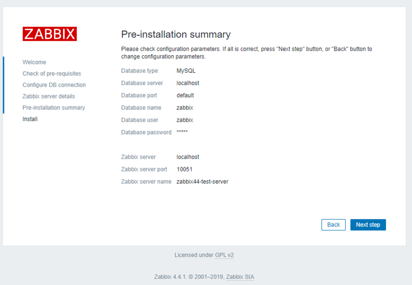This screenshot has height=285, width=412.
Task: Open the GPL v2 license link
Action: [x=224, y=255]
